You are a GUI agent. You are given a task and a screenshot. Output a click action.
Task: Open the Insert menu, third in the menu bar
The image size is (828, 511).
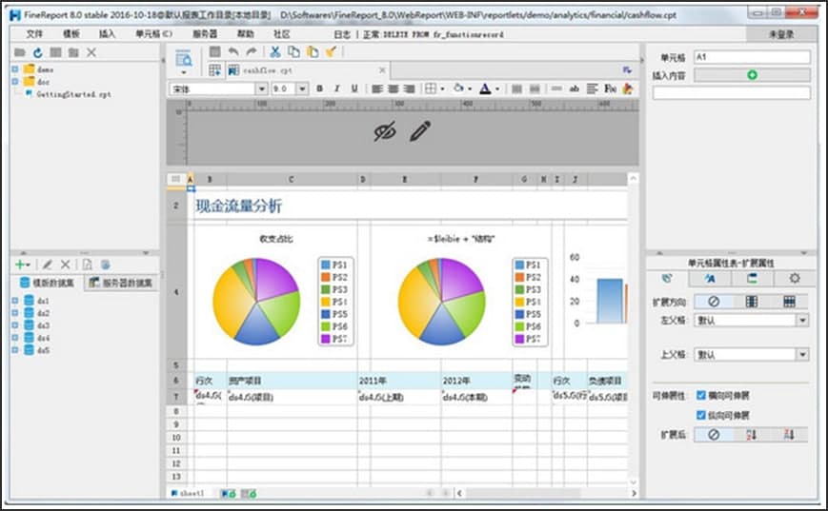point(107,33)
